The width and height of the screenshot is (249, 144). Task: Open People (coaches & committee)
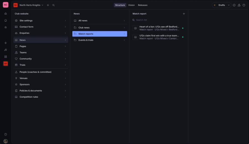pos(41,72)
